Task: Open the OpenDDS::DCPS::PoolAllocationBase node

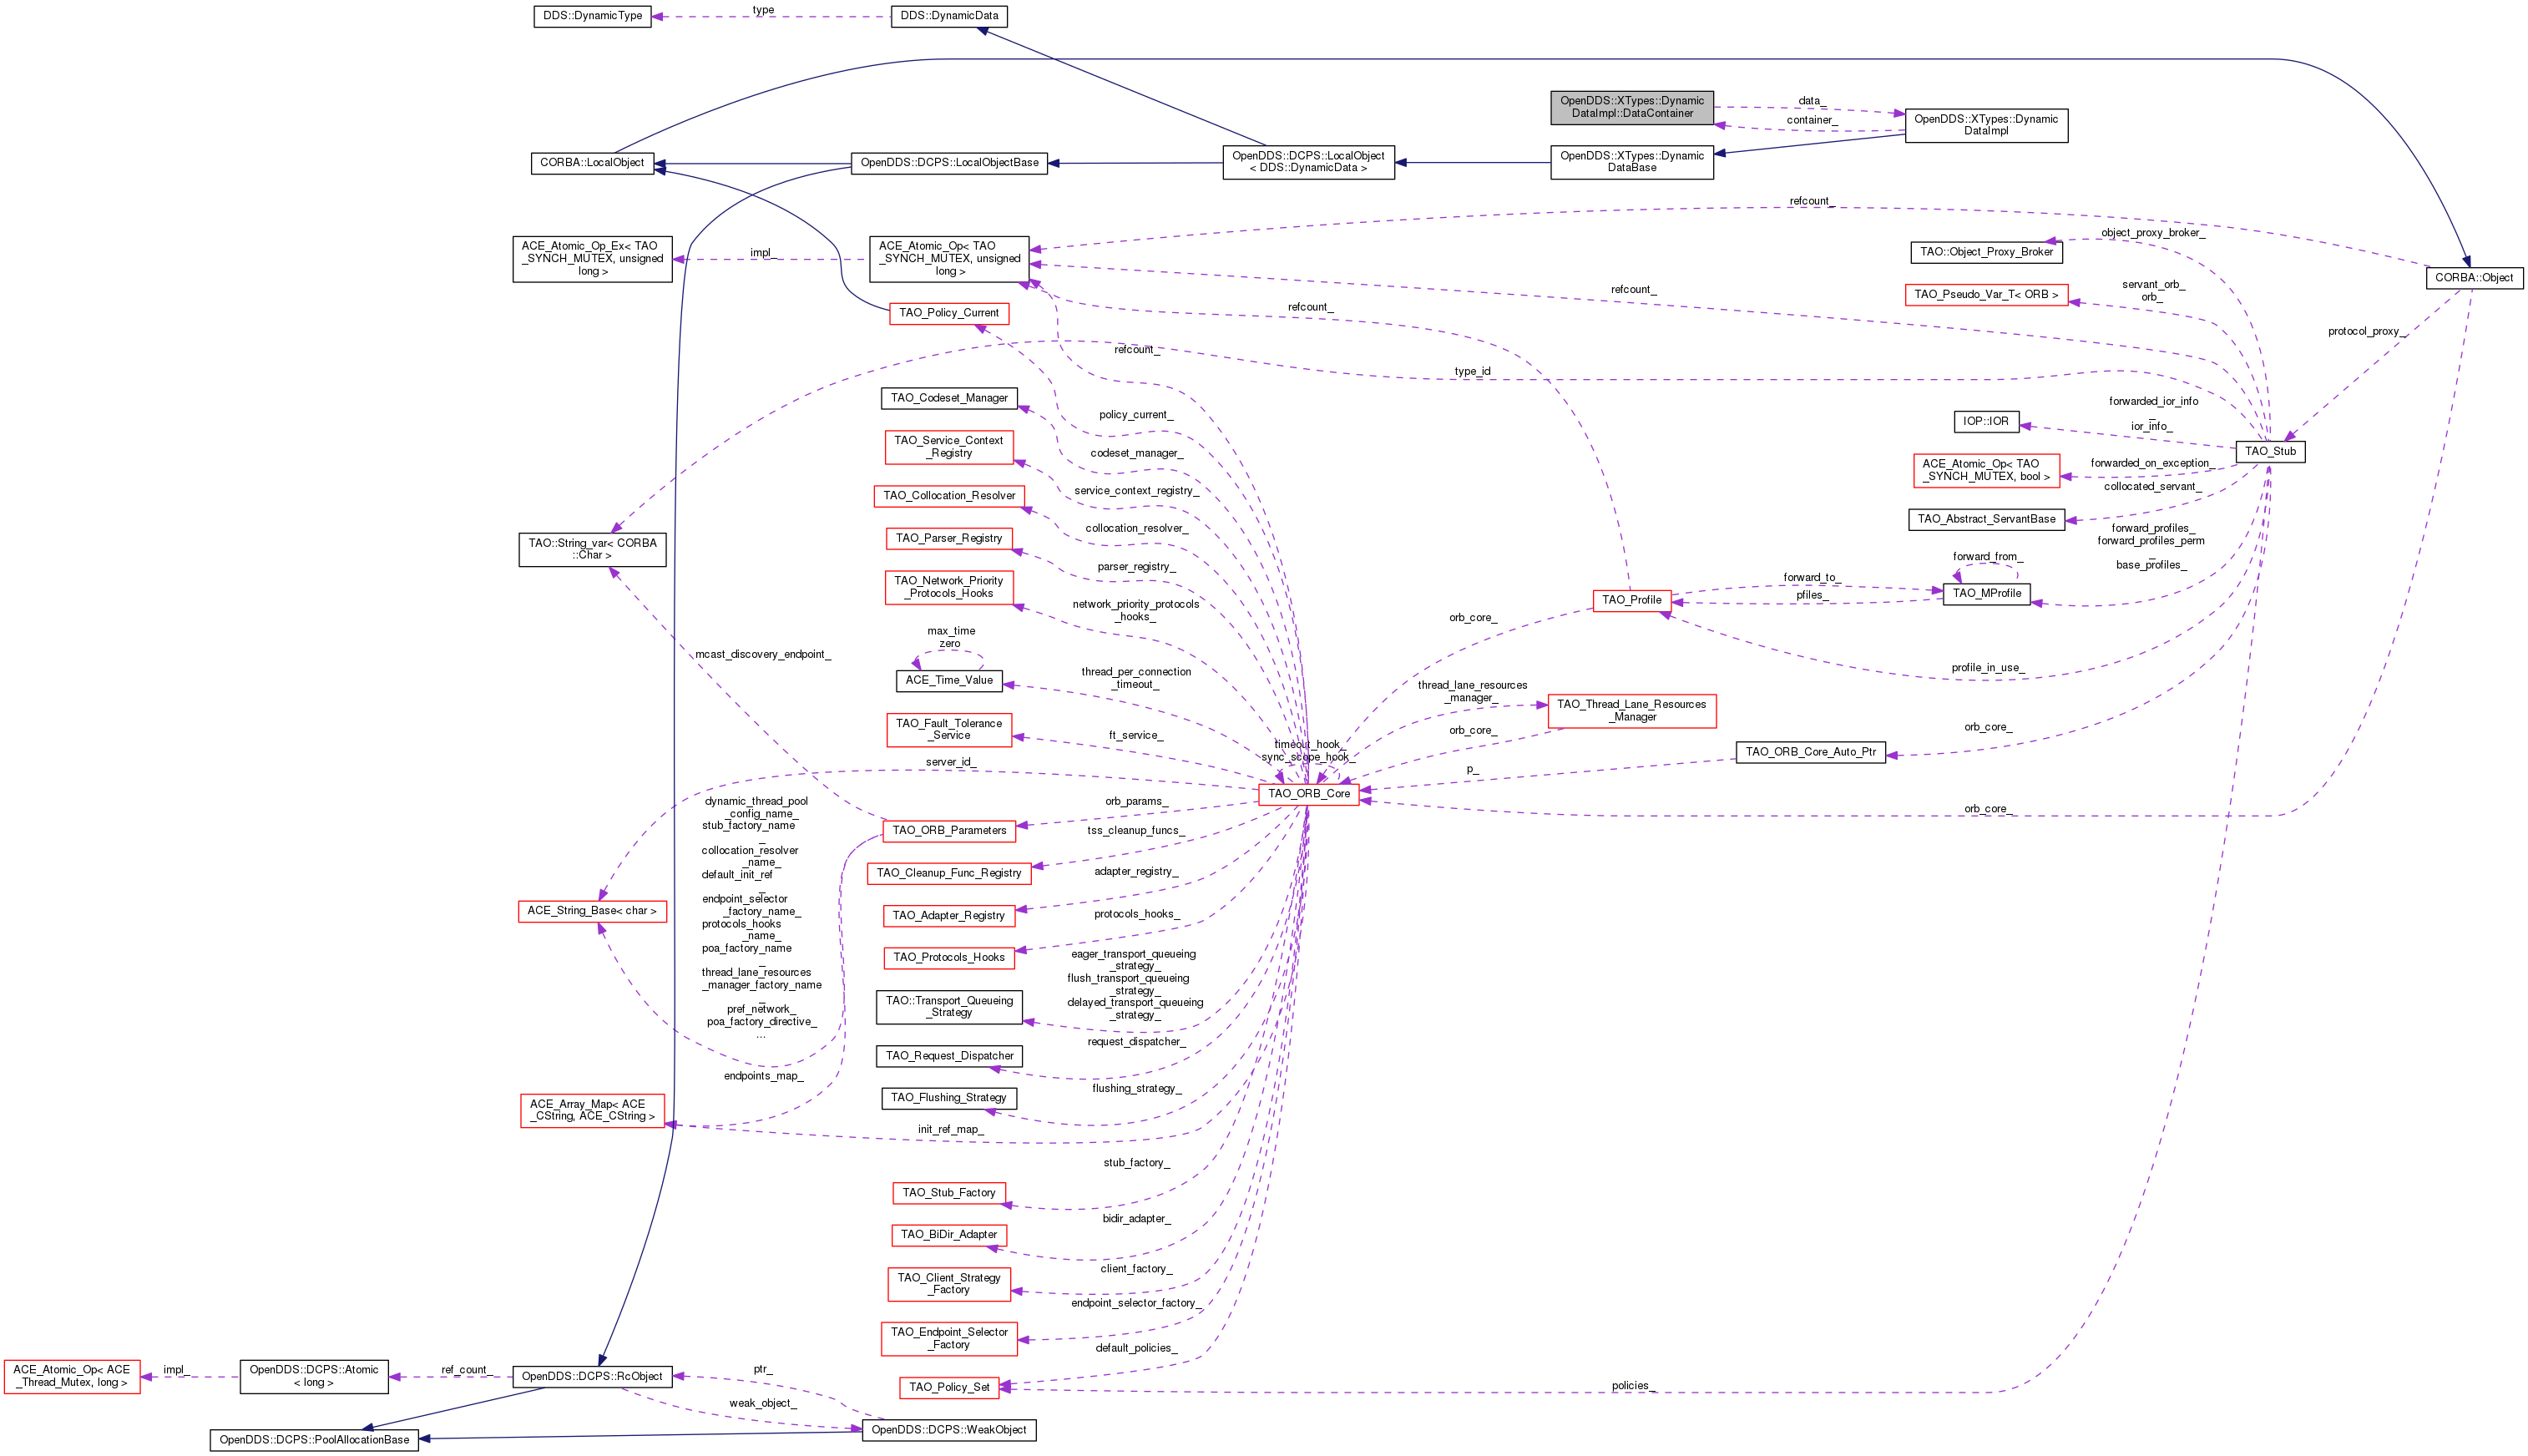Action: click(314, 1440)
